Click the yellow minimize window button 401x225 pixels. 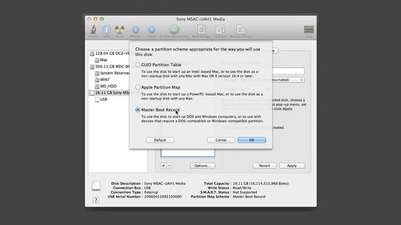point(95,19)
